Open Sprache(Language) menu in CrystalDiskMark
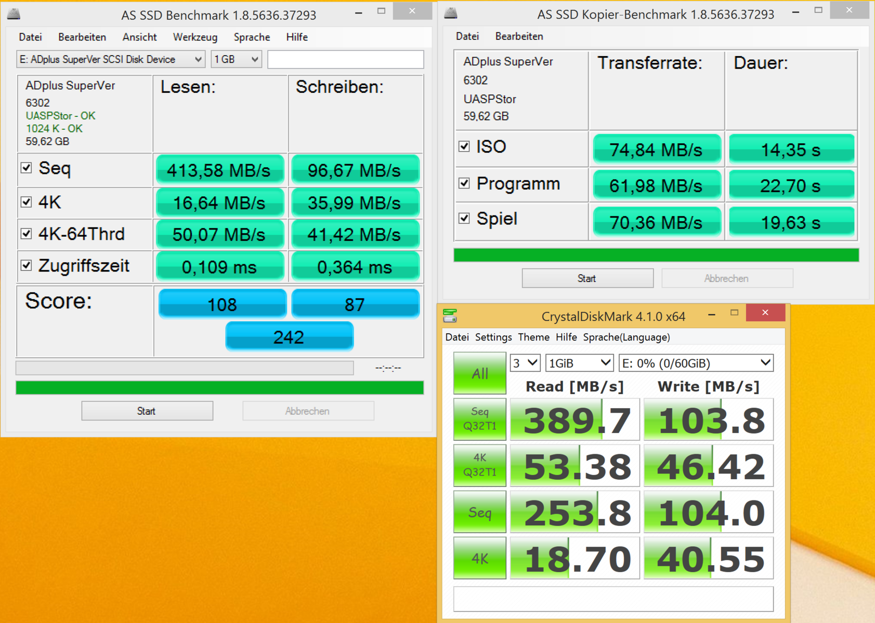 click(626, 337)
